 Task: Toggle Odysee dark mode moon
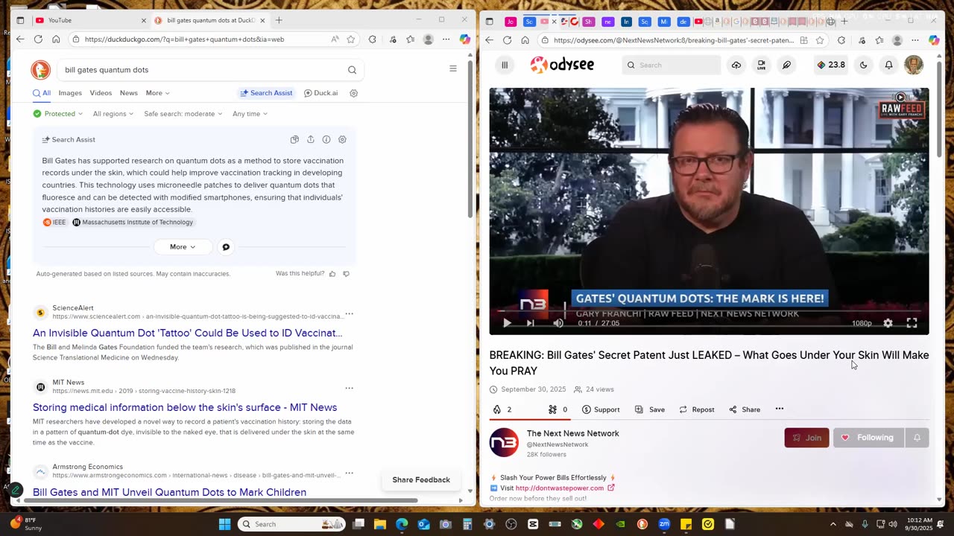[x=863, y=65]
